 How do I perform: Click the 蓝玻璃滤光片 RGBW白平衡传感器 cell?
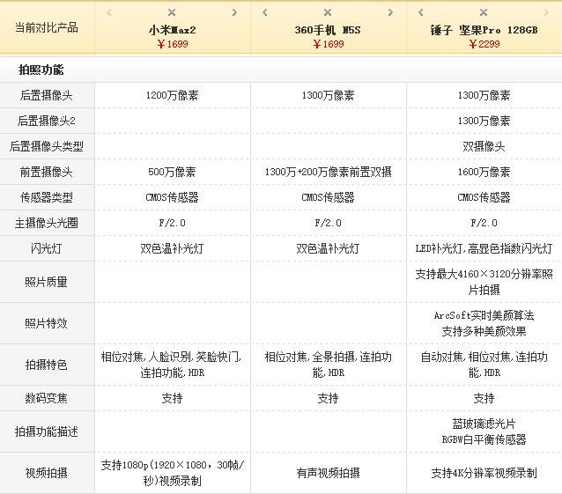click(484, 431)
